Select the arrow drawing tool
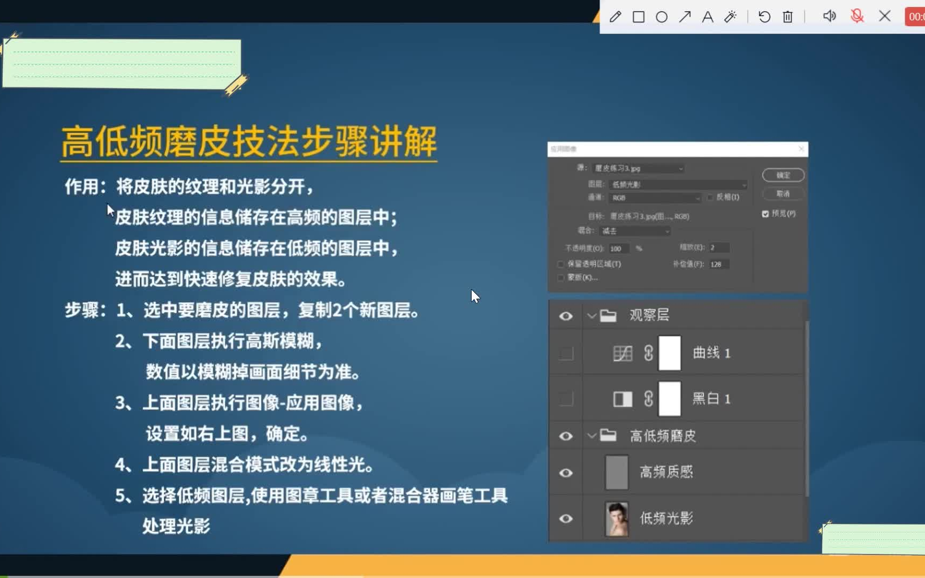Screen dimensions: 925x578 685,17
